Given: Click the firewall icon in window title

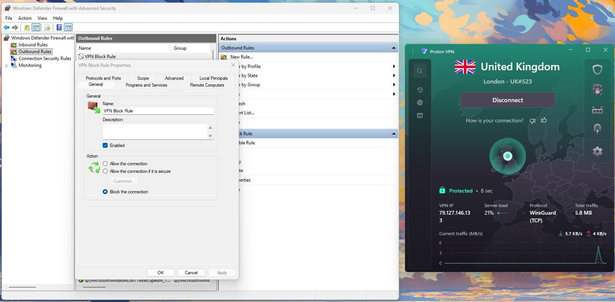Looking at the screenshot, I should [x=8, y=8].
